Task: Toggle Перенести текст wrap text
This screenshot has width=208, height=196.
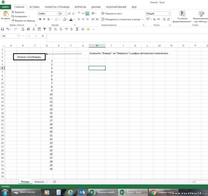Action: (112, 14)
